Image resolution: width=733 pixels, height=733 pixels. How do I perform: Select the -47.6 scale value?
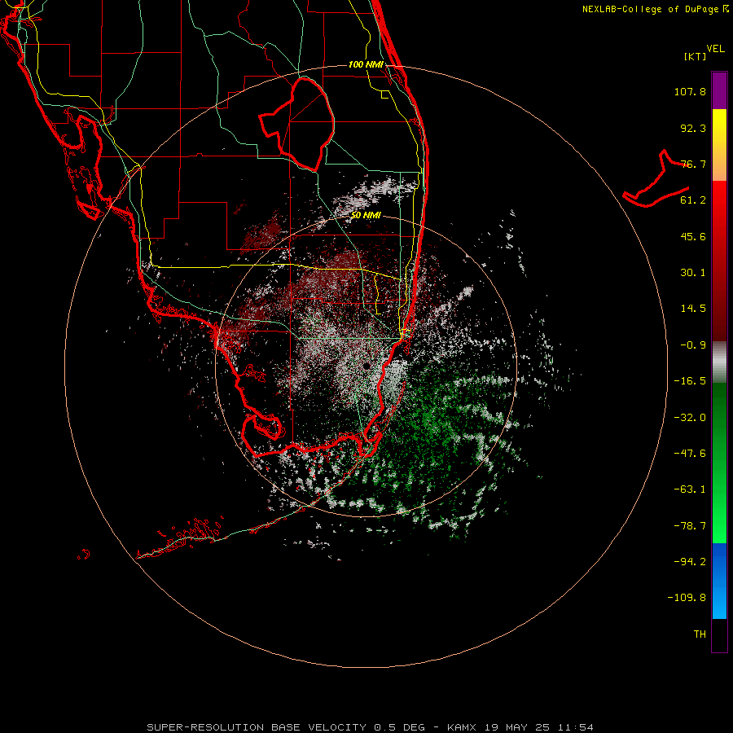tap(690, 454)
